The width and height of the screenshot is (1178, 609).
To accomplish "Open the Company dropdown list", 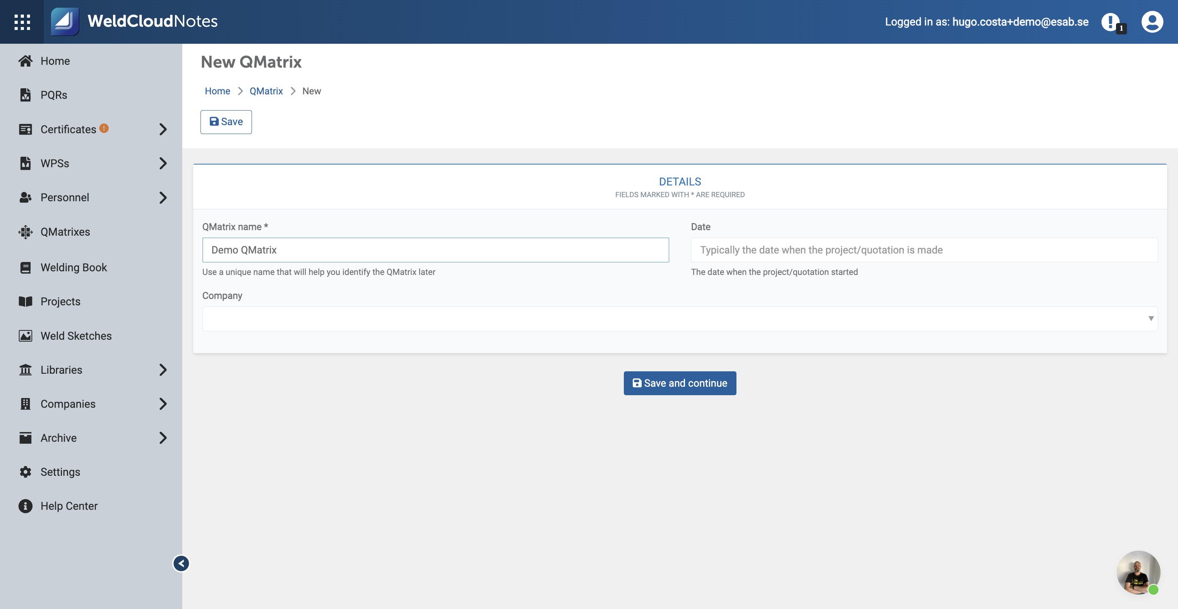I will pyautogui.click(x=680, y=319).
